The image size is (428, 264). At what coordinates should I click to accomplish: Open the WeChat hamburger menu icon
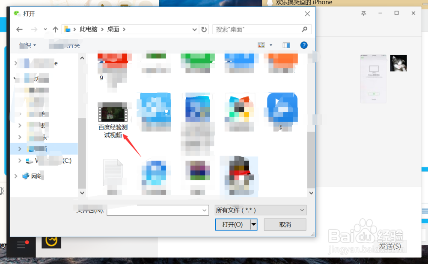point(21,245)
